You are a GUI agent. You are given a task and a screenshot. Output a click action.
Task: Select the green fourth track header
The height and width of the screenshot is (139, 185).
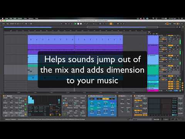pyautogui.click(x=153, y=69)
